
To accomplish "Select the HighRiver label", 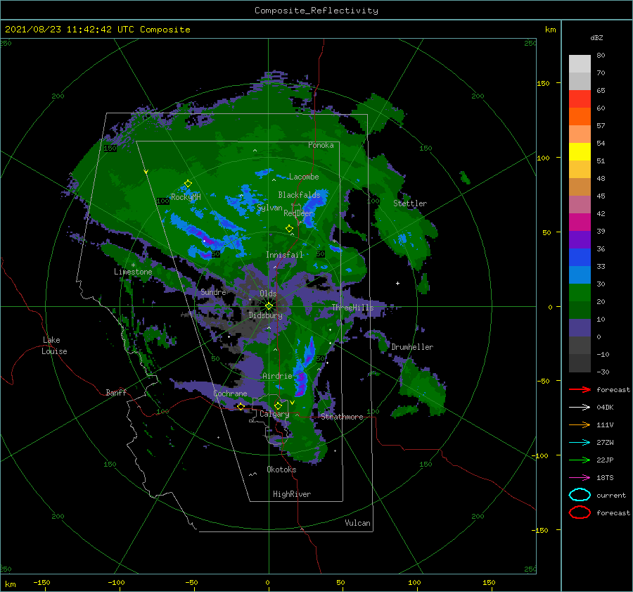I will [292, 494].
